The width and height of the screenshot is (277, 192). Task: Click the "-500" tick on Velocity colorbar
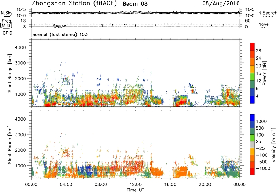pos(261,162)
